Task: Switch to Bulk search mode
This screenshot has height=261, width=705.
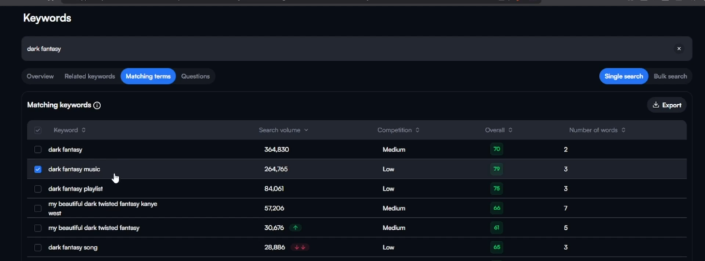Action: [x=670, y=76]
